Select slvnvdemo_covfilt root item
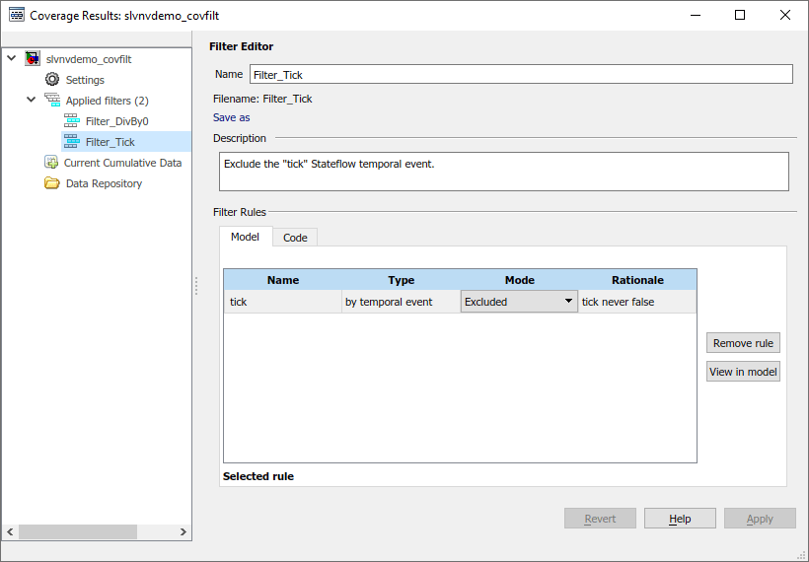 pyautogui.click(x=89, y=59)
